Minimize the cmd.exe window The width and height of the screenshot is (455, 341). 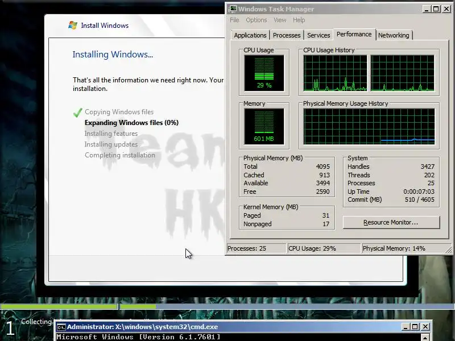(406, 327)
